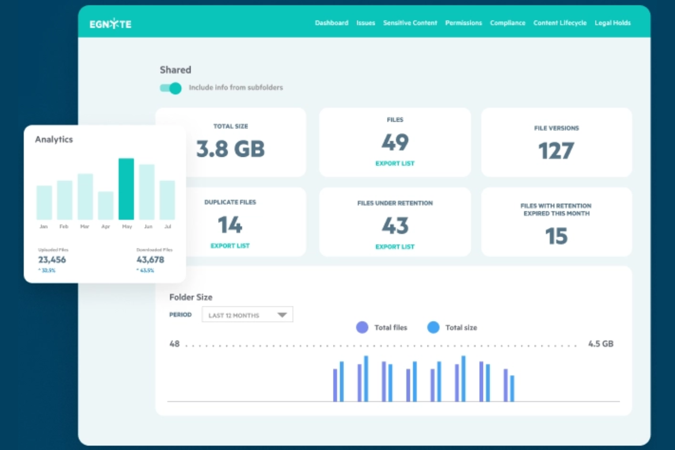Switch to the Permissions tab

point(463,23)
